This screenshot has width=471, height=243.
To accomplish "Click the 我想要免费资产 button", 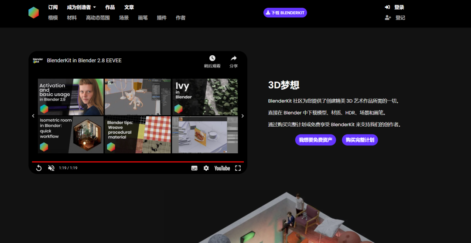I will 315,140.
